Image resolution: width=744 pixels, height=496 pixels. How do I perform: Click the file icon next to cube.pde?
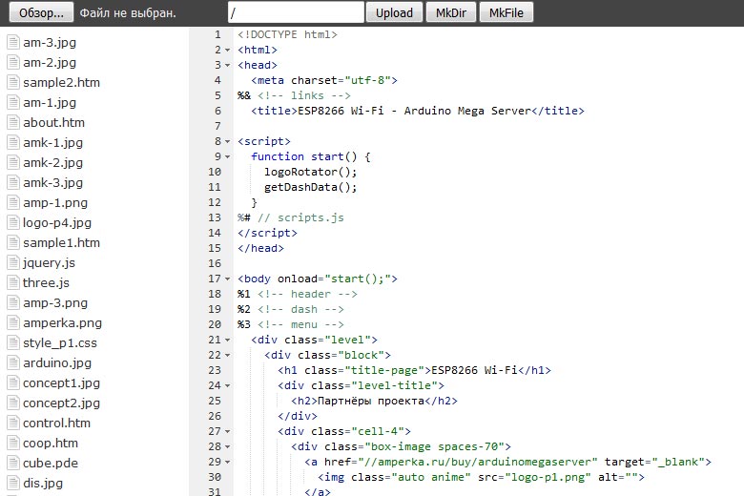tap(13, 463)
